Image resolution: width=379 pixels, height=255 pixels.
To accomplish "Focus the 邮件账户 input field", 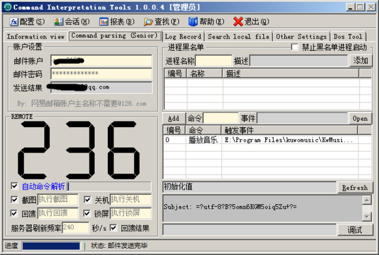I will (x=101, y=61).
